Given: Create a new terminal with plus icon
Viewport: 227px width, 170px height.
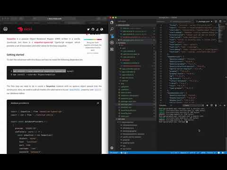Looking at the screenshot, I should pyautogui.click(x=207, y=105).
